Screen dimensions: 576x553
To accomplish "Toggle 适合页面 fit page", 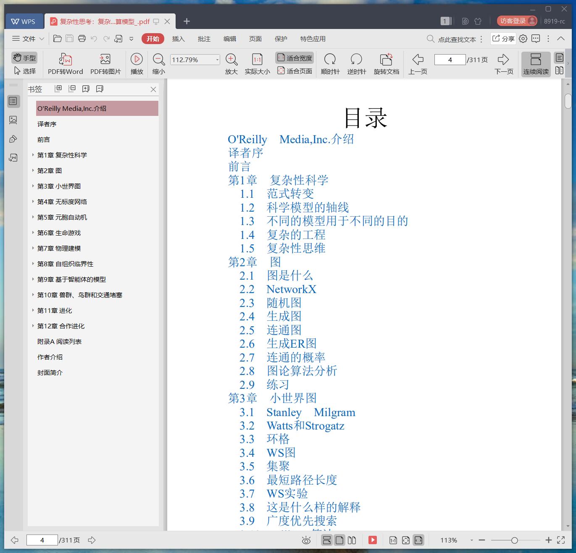I will [295, 71].
